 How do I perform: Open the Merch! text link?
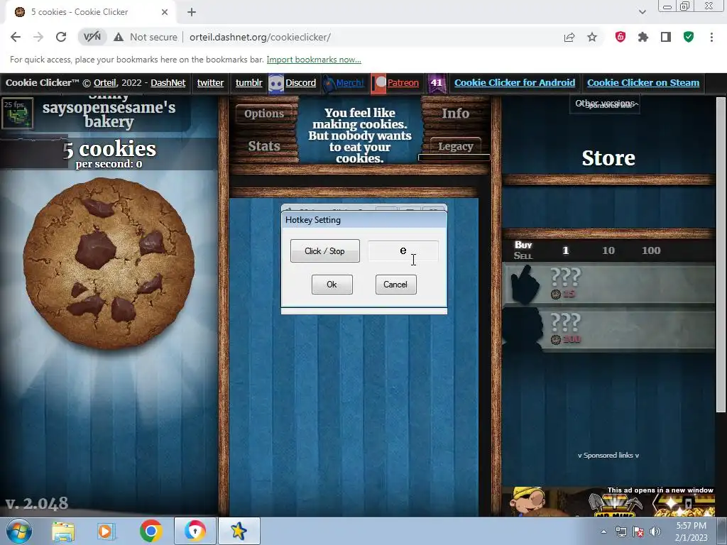[x=350, y=83]
